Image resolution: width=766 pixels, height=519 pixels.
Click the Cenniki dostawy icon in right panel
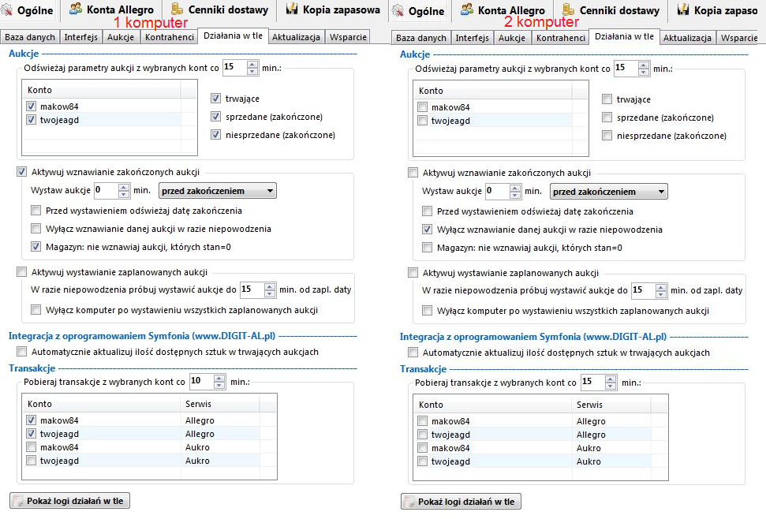[568, 10]
